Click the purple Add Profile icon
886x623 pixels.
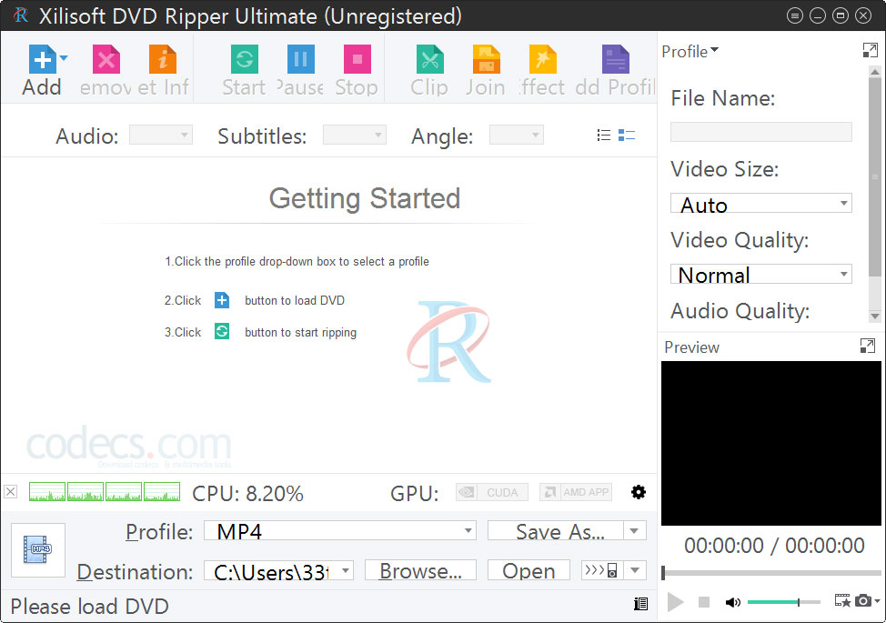tap(615, 59)
